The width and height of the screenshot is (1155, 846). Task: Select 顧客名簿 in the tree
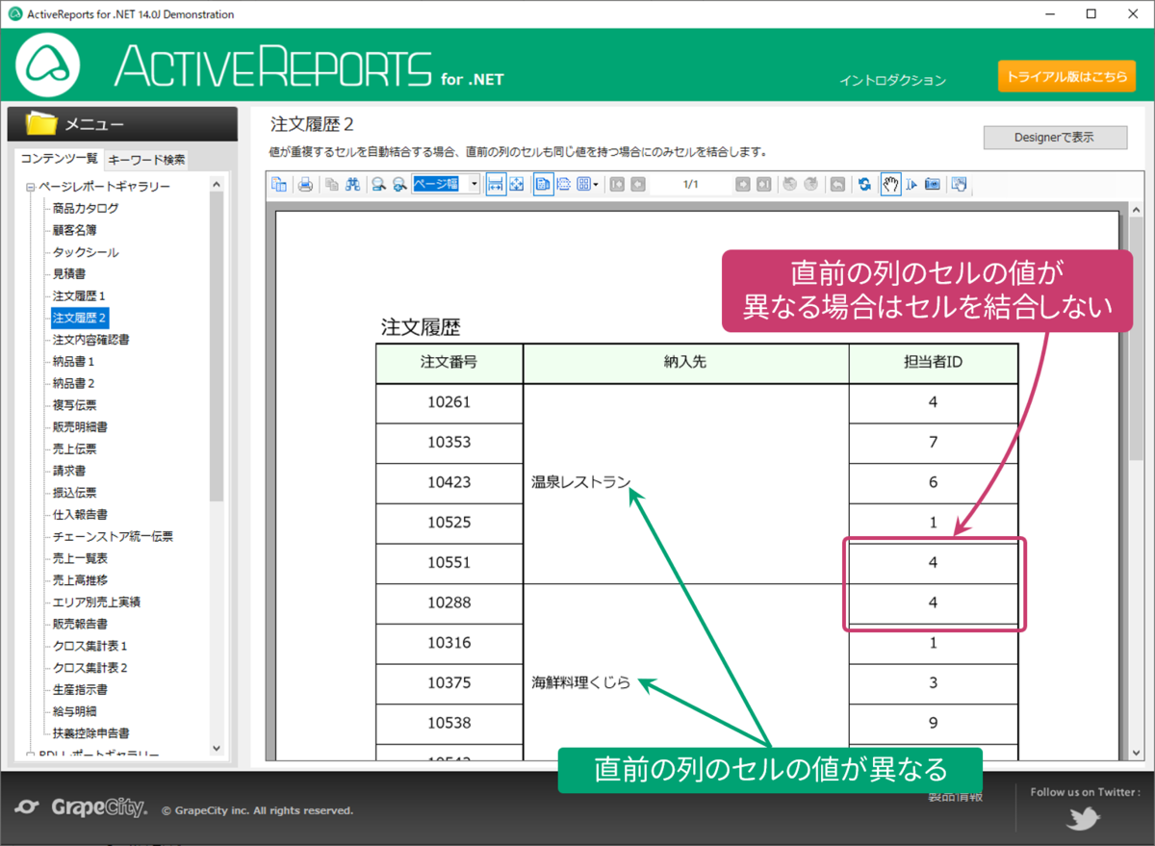click(x=74, y=230)
